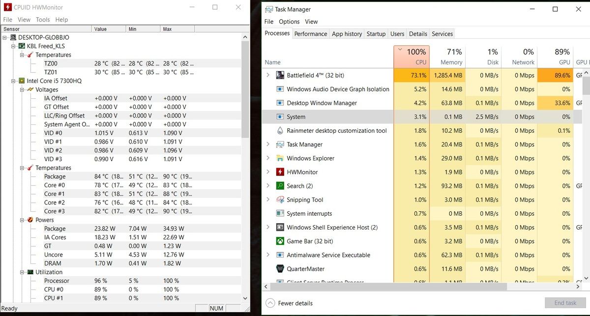Image resolution: width=590 pixels, height=316 pixels.
Task: Click the Rainmeter water drop icon
Action: 280,131
